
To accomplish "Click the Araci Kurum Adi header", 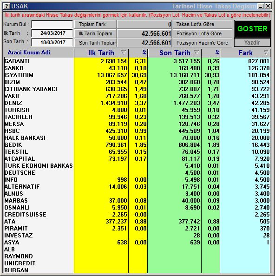I will tap(29, 53).
